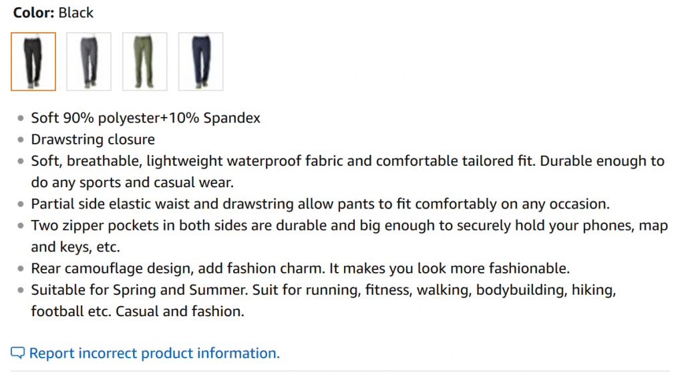Choose the gray pants color swatch
This screenshot has height=379, width=684.
point(89,61)
